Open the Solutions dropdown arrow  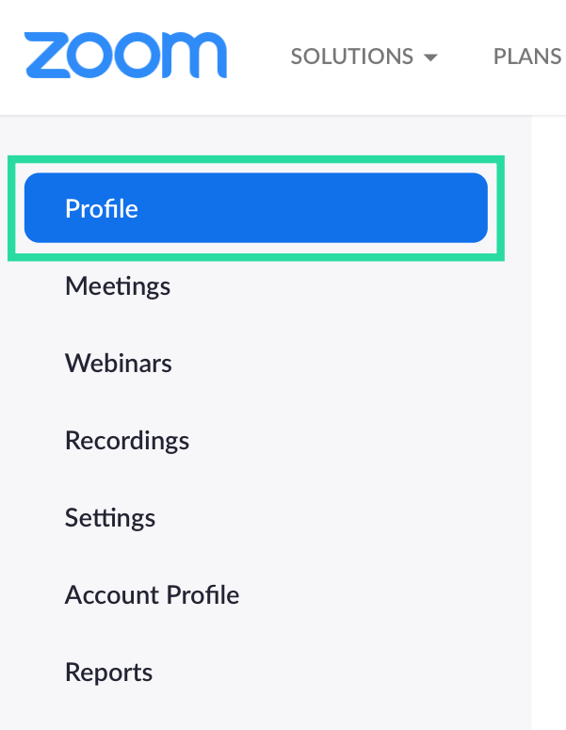click(x=430, y=57)
